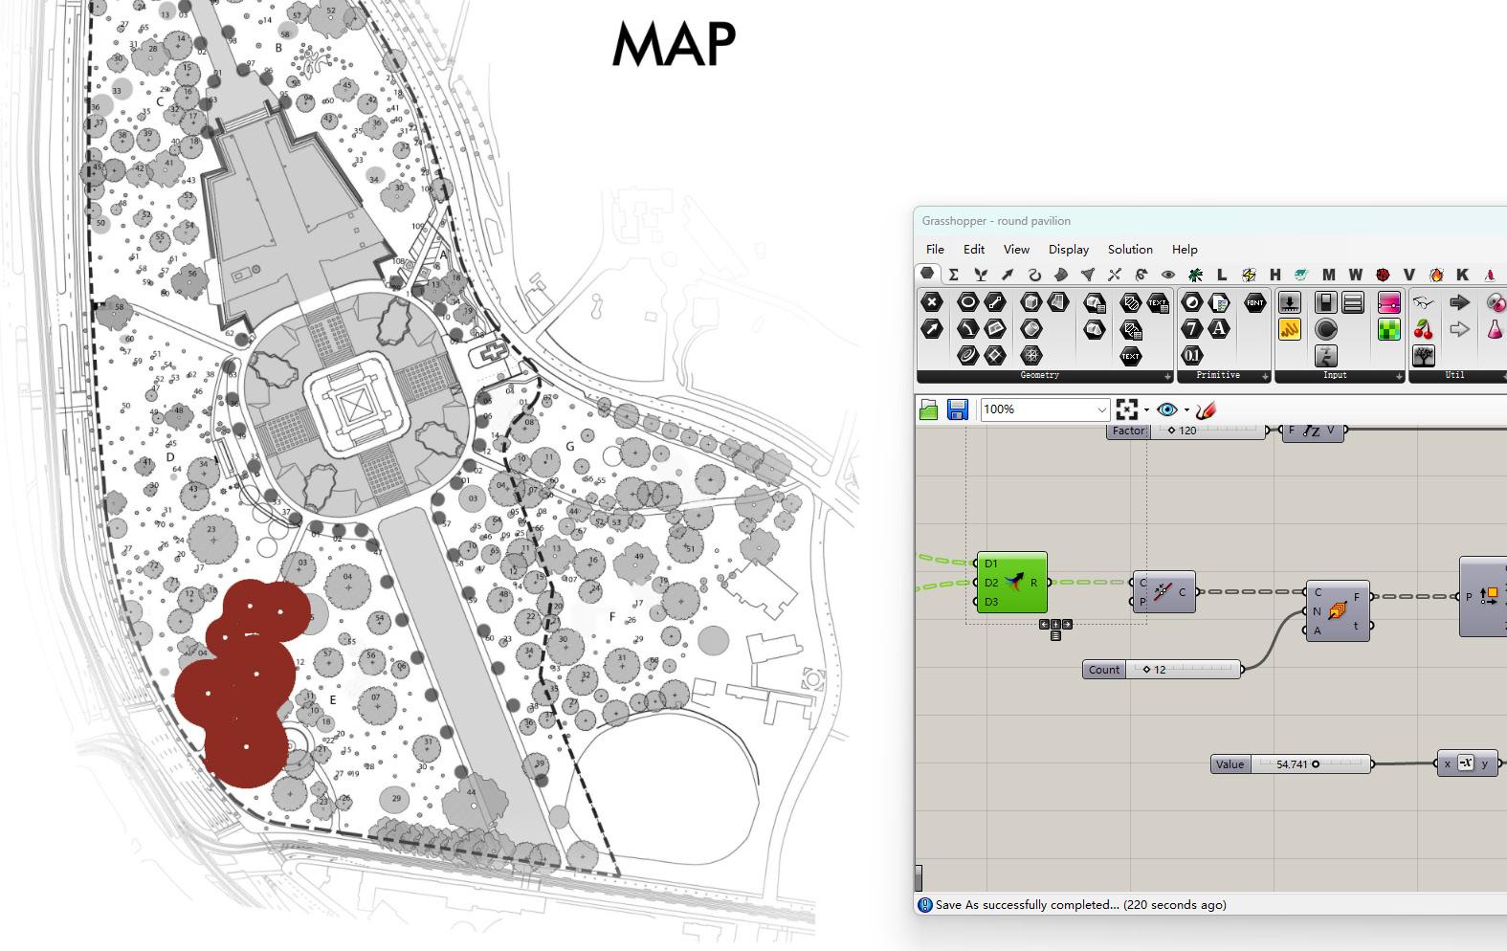The width and height of the screenshot is (1507, 951).
Task: Click the Value slider set to 54.741
Action: [1292, 763]
